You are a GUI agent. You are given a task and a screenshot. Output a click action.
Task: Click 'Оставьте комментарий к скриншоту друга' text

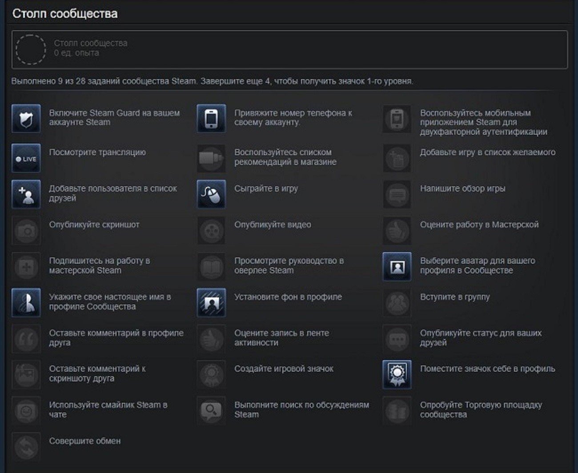(x=97, y=374)
